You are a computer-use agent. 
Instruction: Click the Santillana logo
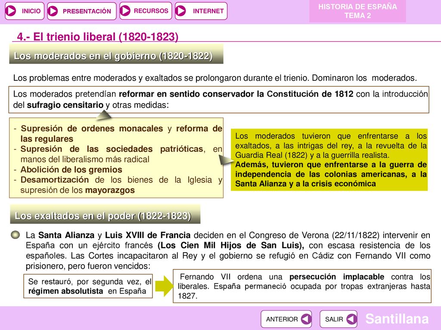[397, 319]
